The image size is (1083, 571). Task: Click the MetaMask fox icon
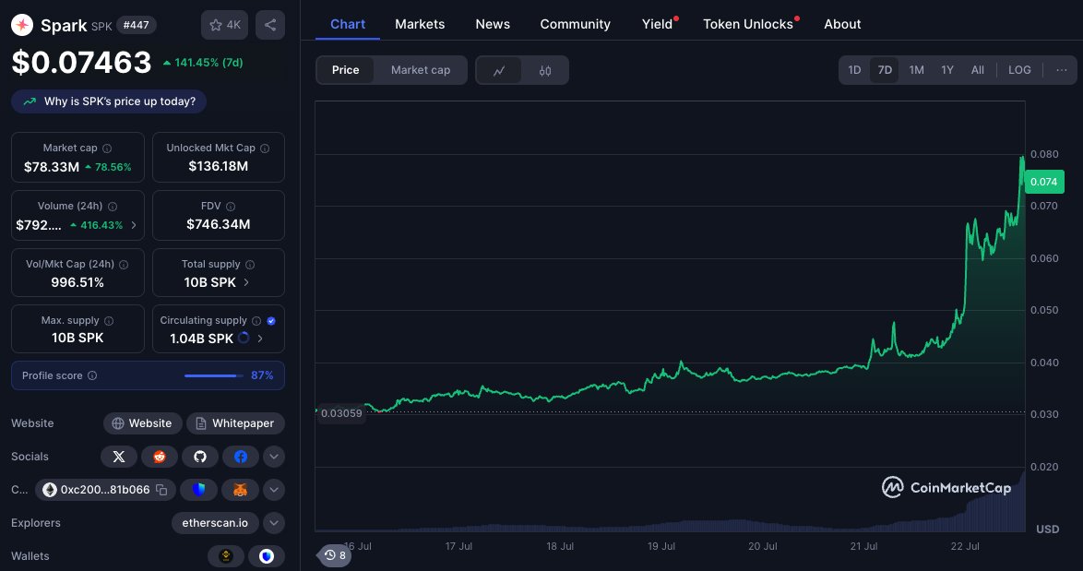click(x=240, y=490)
